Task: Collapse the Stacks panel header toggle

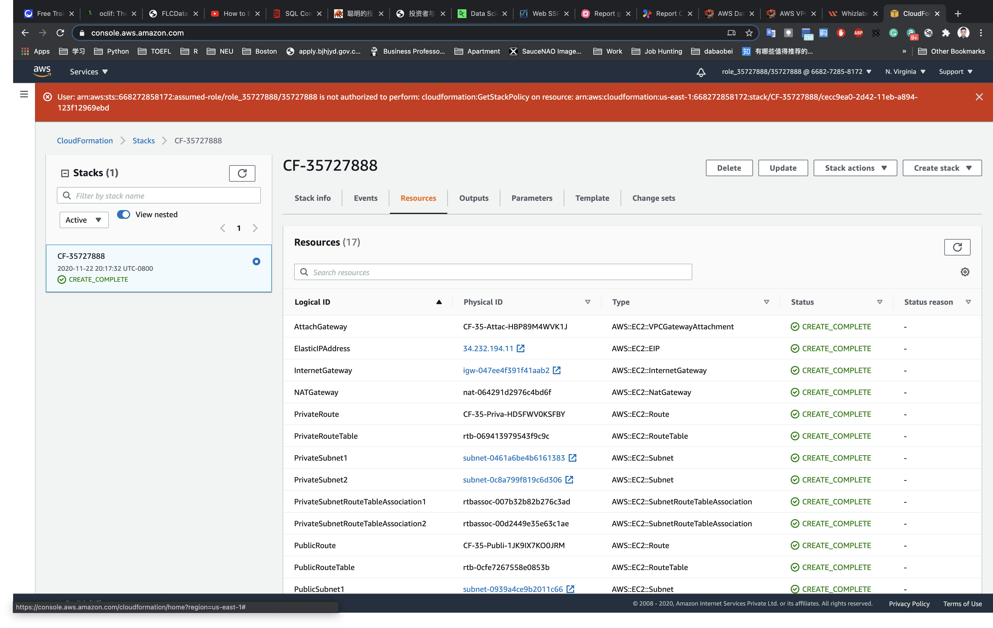Action: 65,173
